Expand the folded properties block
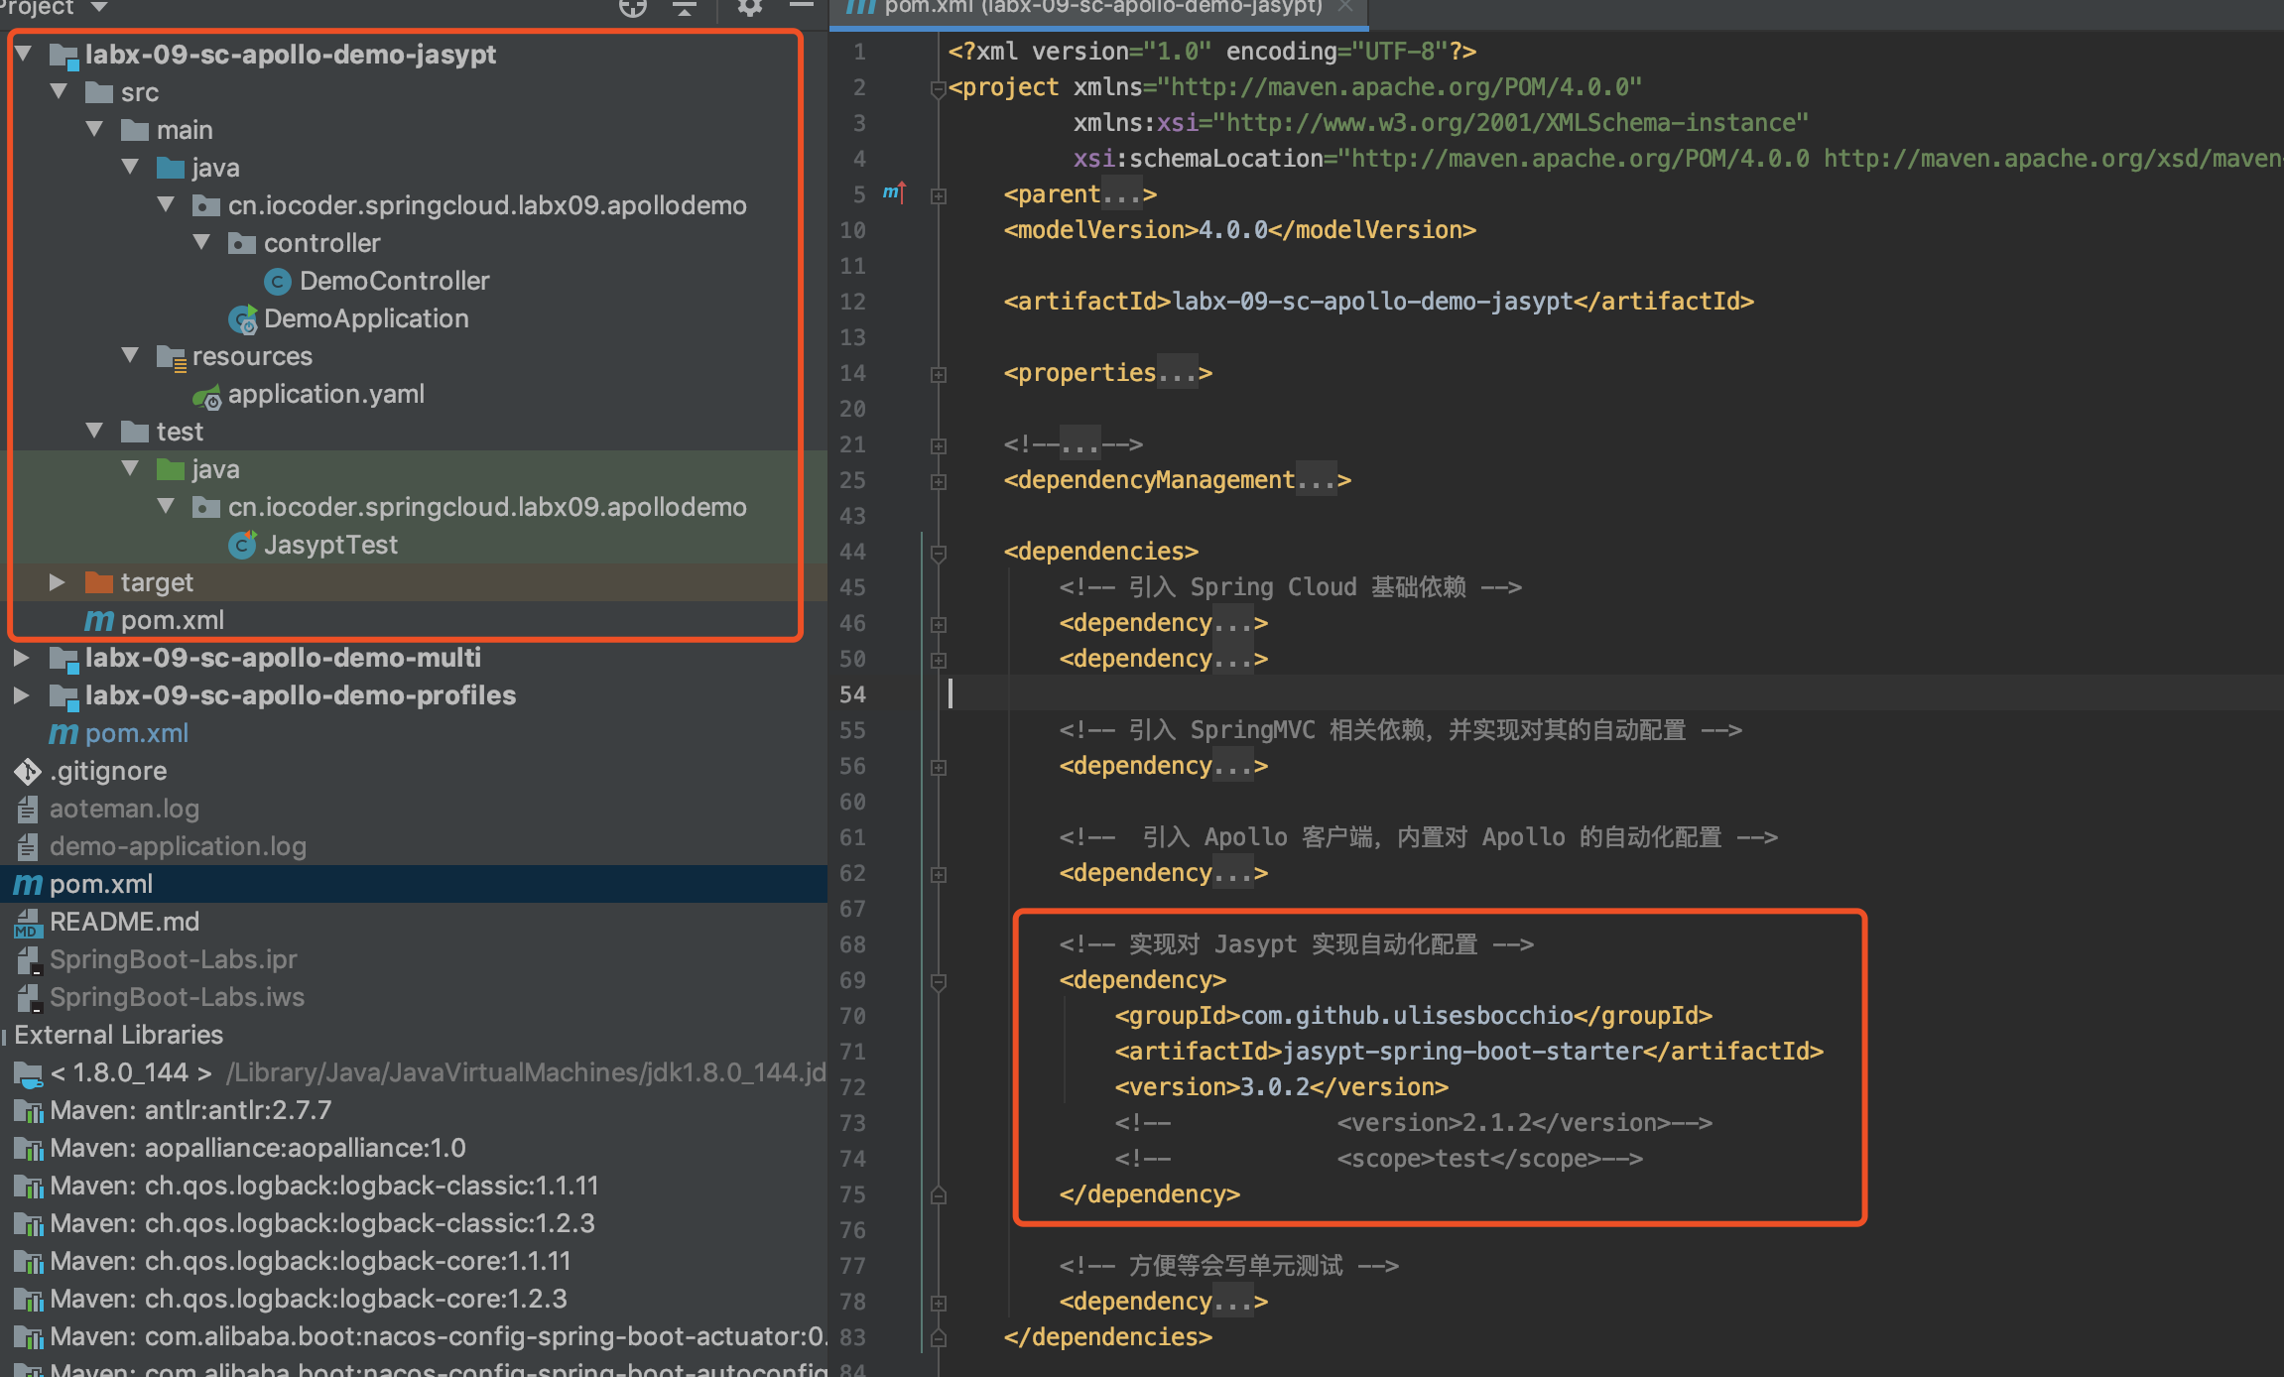Viewport: 2284px width, 1377px height. click(x=939, y=374)
